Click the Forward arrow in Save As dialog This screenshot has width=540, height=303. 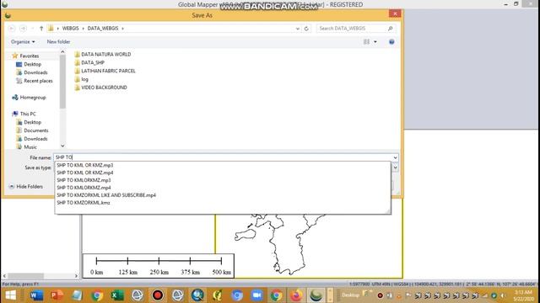pos(23,28)
